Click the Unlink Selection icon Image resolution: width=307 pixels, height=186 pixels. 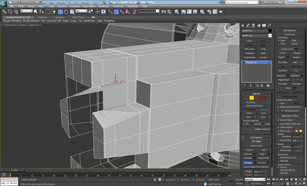(x=10, y=12)
